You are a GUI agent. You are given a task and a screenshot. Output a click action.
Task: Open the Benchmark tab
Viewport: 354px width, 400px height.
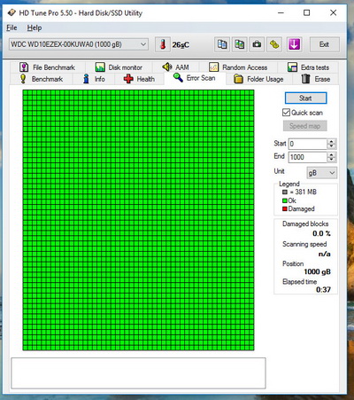(41, 79)
